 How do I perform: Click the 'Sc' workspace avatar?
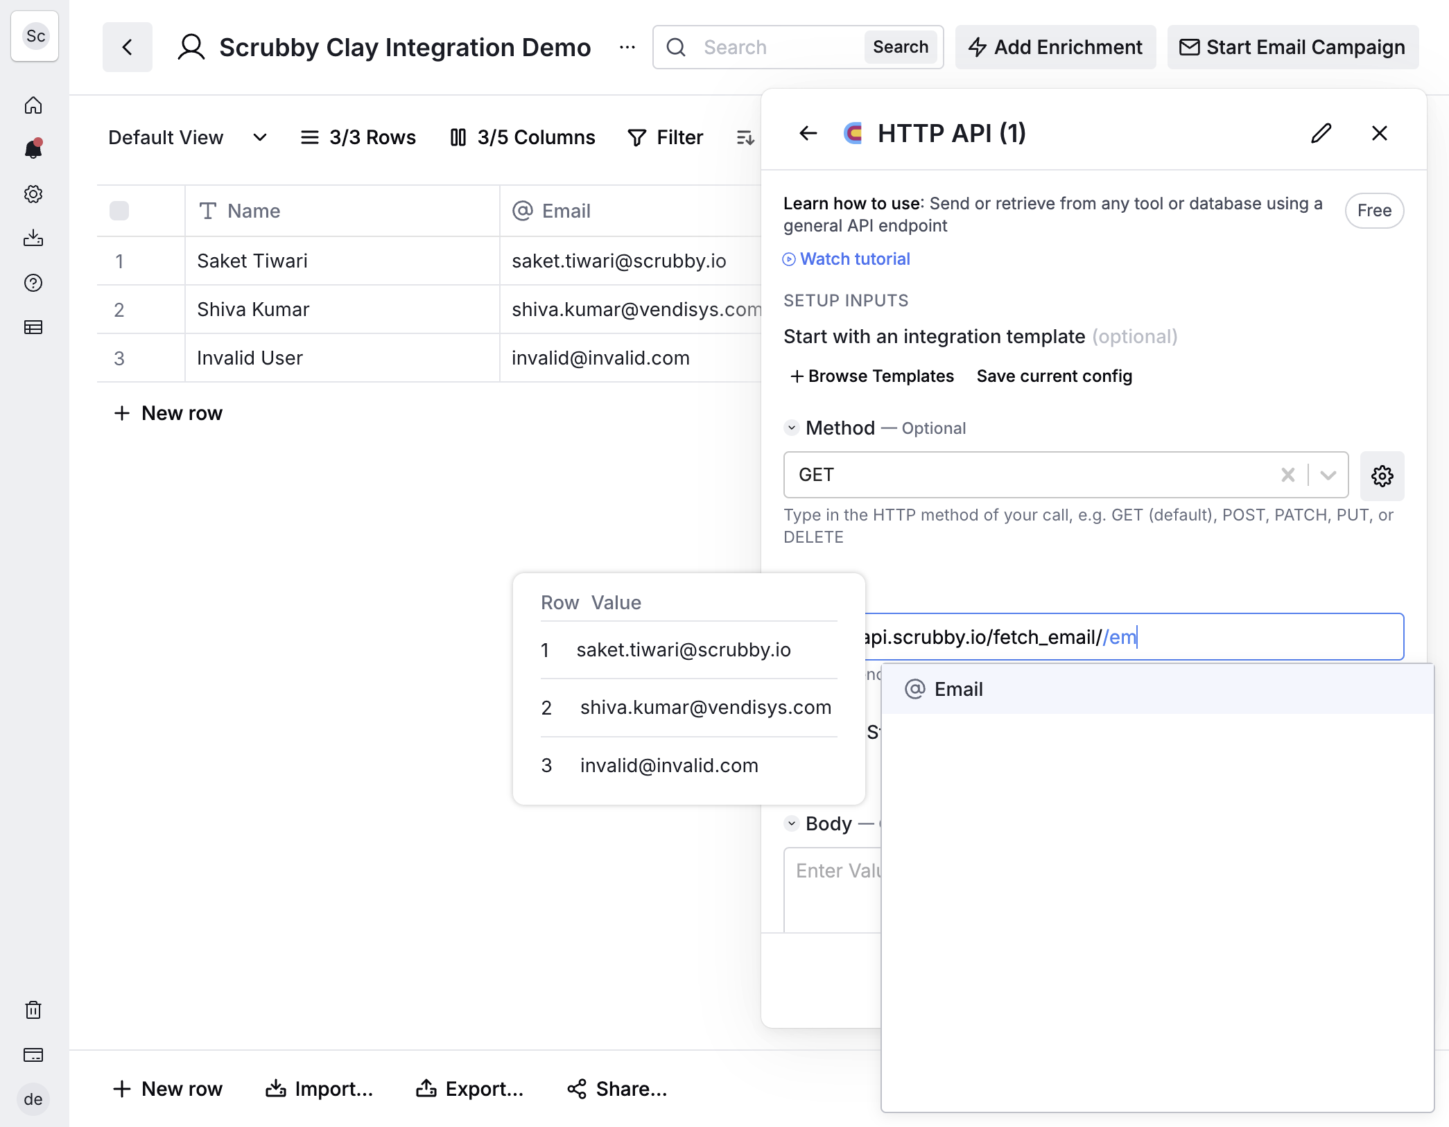pos(35,36)
